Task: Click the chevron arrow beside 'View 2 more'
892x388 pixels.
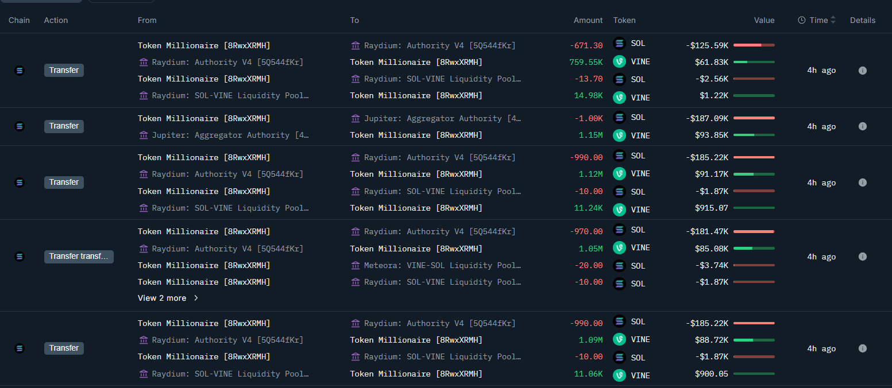Action: pyautogui.click(x=196, y=298)
